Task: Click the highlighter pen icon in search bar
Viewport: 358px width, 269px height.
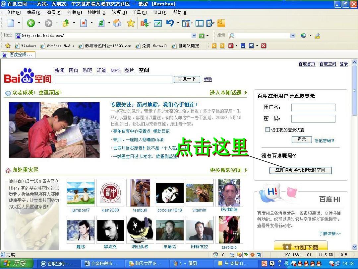Action: pos(317,36)
